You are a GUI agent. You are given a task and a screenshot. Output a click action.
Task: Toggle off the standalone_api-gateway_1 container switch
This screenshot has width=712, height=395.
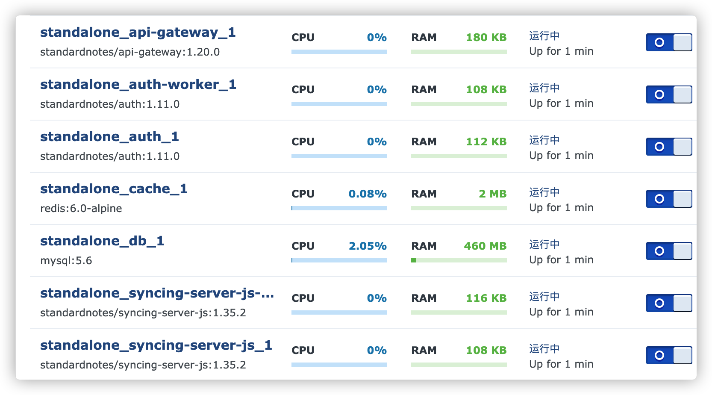[669, 42]
